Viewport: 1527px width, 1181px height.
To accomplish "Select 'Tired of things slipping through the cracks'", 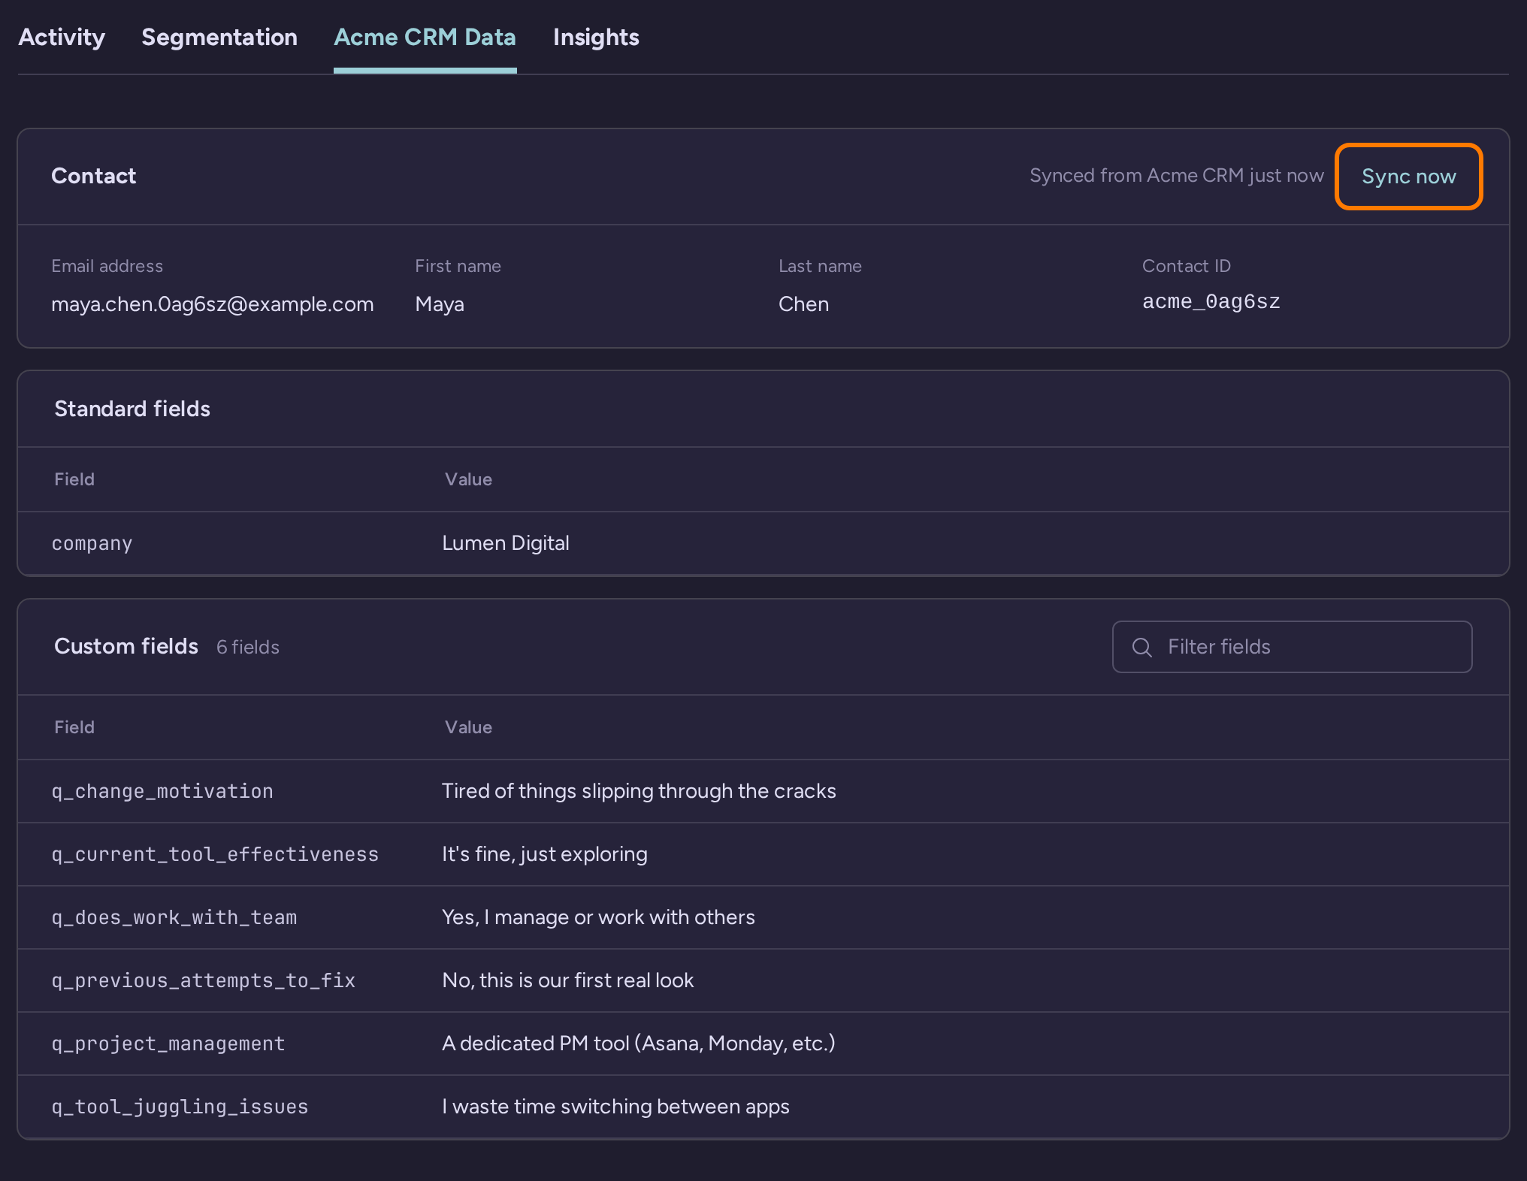I will 639,791.
